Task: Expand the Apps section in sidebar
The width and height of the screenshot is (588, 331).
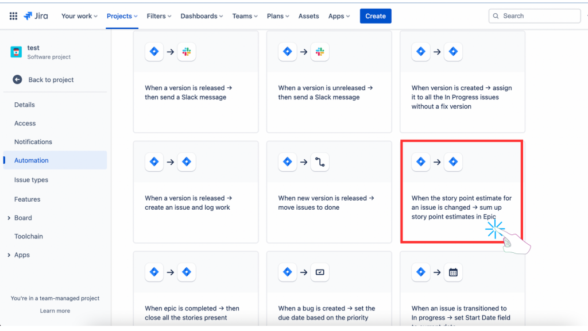Action: tap(9, 255)
